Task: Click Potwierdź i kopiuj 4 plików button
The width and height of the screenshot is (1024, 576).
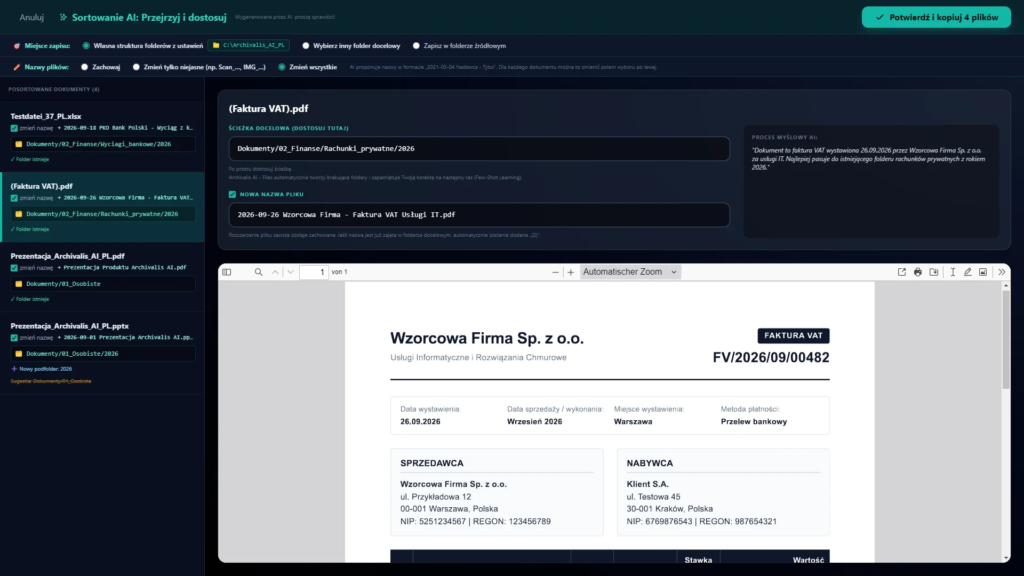Action: click(936, 17)
